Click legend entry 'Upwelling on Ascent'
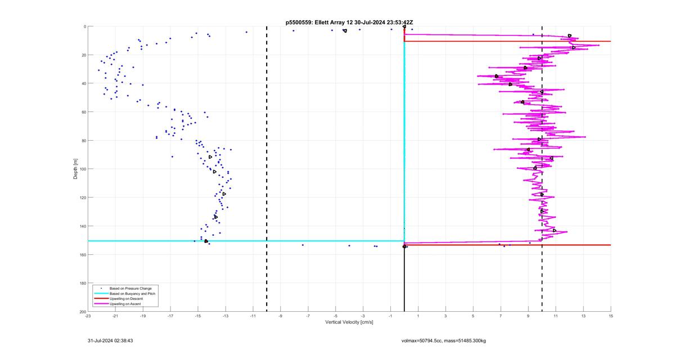 click(125, 304)
